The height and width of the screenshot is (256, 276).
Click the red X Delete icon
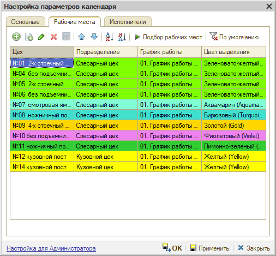53,37
